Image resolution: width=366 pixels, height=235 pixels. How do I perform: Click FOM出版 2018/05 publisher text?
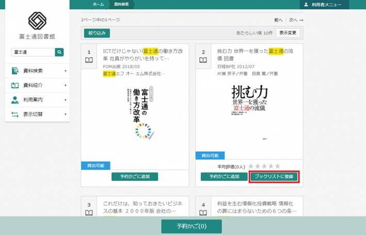[121, 66]
